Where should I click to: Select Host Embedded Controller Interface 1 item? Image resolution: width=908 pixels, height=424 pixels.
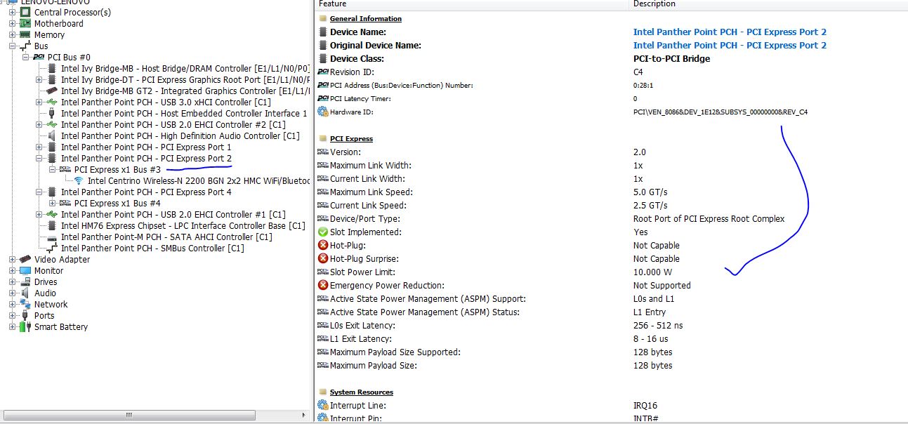tap(184, 113)
